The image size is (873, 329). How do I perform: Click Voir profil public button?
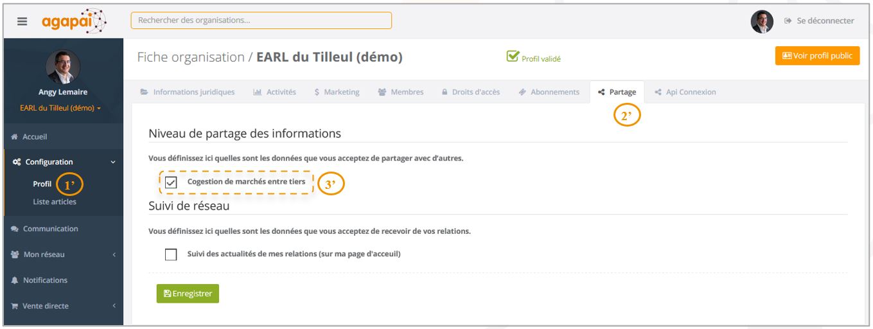[x=817, y=56]
